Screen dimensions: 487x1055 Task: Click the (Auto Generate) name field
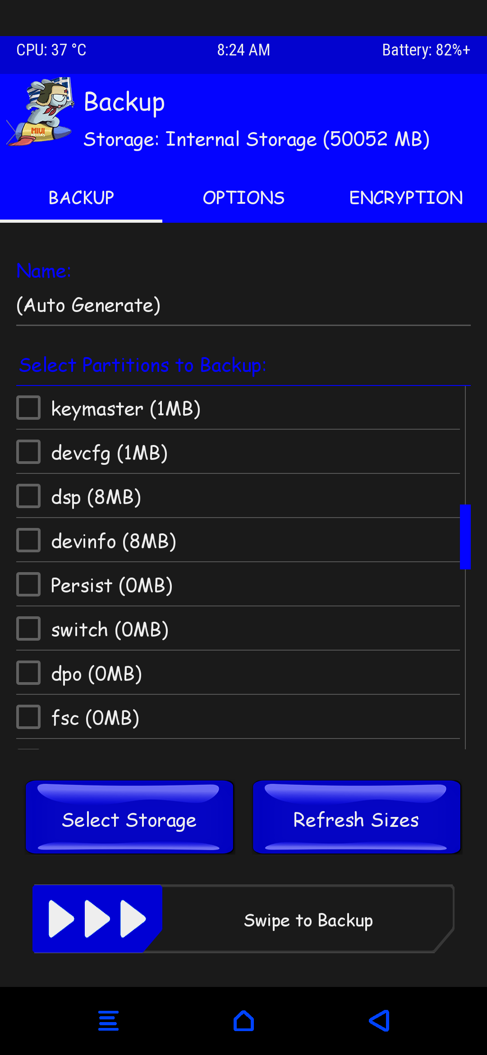click(243, 306)
